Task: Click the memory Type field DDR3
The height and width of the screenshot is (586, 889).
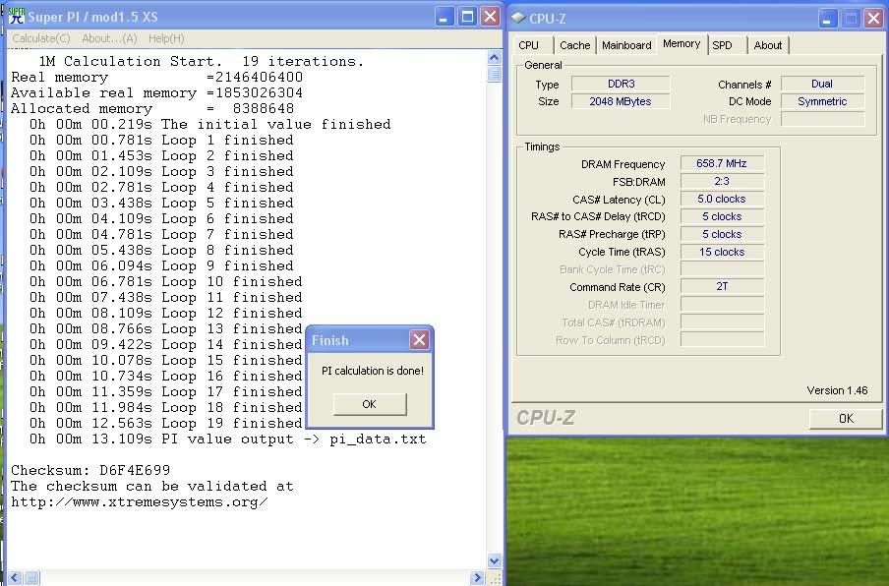Action: point(621,84)
